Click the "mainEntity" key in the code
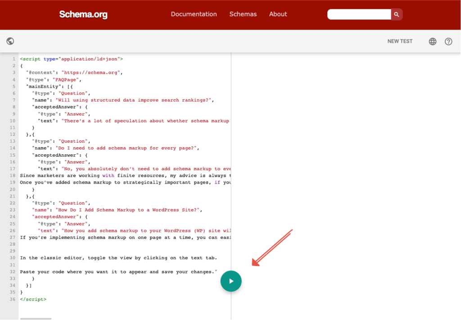 tap(42, 86)
